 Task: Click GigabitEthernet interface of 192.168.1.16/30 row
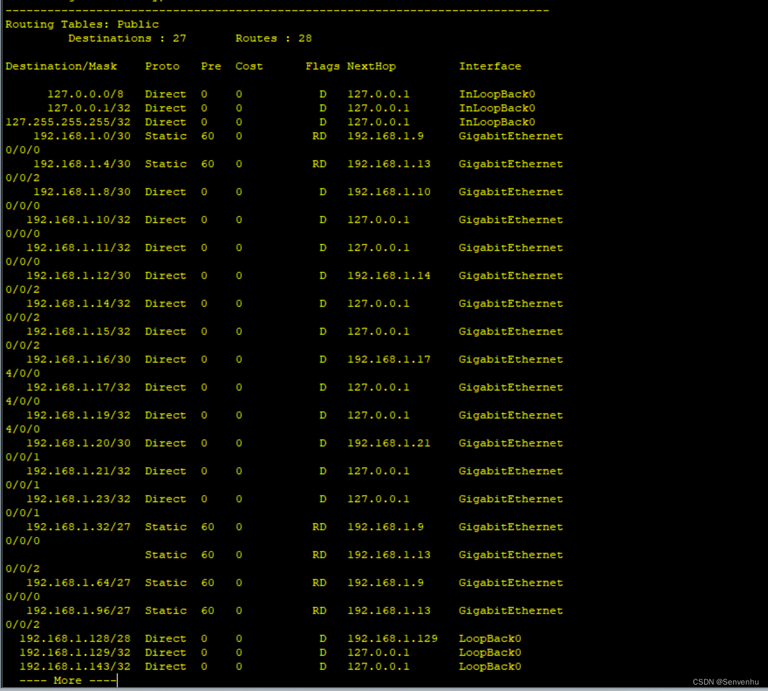click(x=511, y=359)
